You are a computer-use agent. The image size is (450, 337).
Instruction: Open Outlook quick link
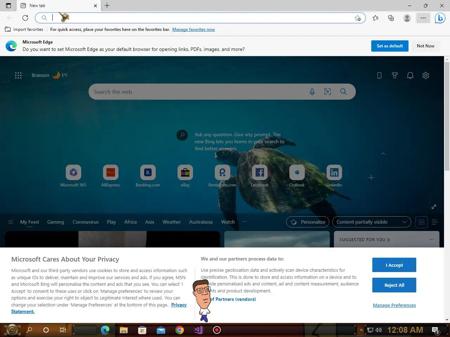[297, 176]
